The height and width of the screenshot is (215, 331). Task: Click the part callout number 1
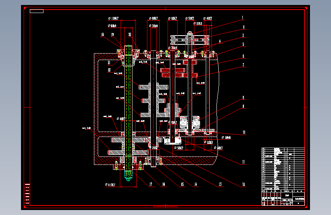[x=242, y=18]
